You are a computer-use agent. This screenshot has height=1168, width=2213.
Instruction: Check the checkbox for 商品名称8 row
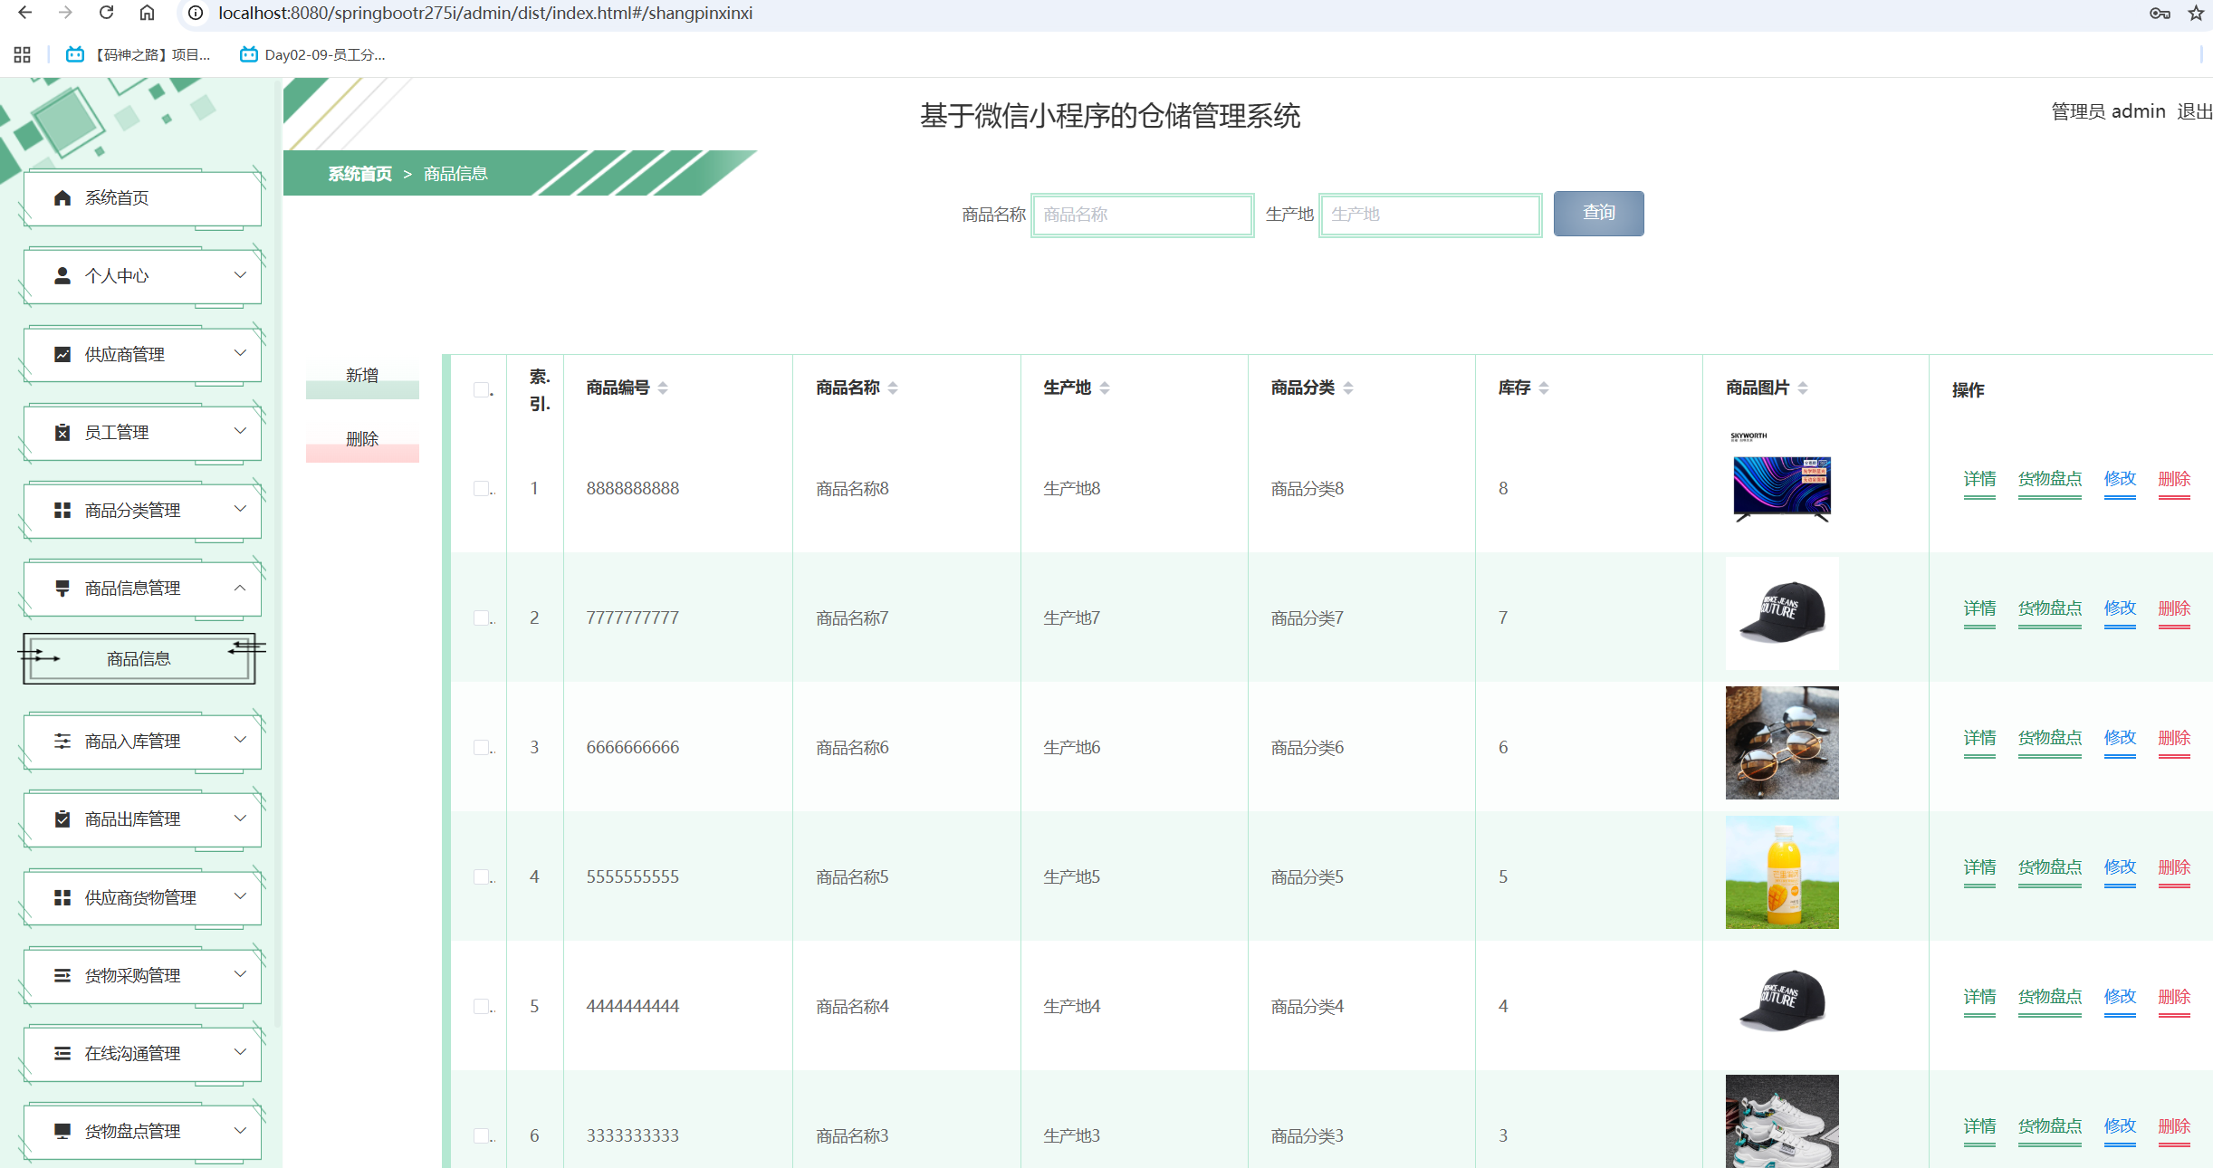pos(481,488)
